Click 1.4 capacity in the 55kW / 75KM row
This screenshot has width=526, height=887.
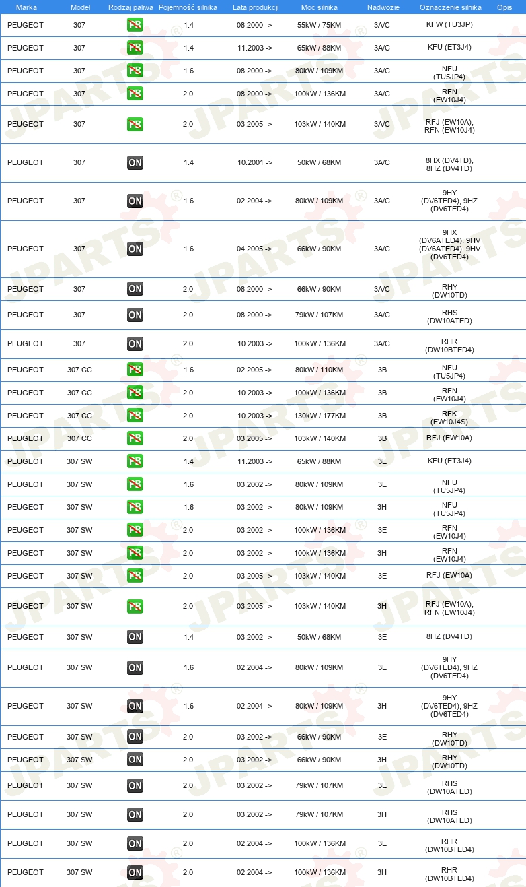pyautogui.click(x=188, y=25)
